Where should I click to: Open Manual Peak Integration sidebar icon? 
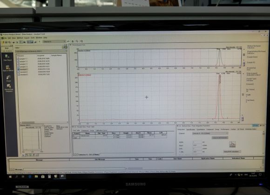pos(8,88)
